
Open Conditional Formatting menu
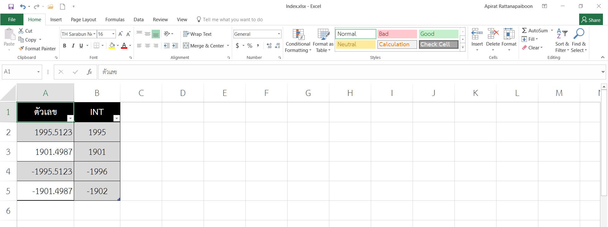click(298, 41)
